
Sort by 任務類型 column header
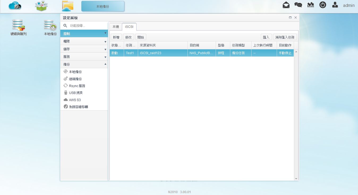click(x=241, y=45)
